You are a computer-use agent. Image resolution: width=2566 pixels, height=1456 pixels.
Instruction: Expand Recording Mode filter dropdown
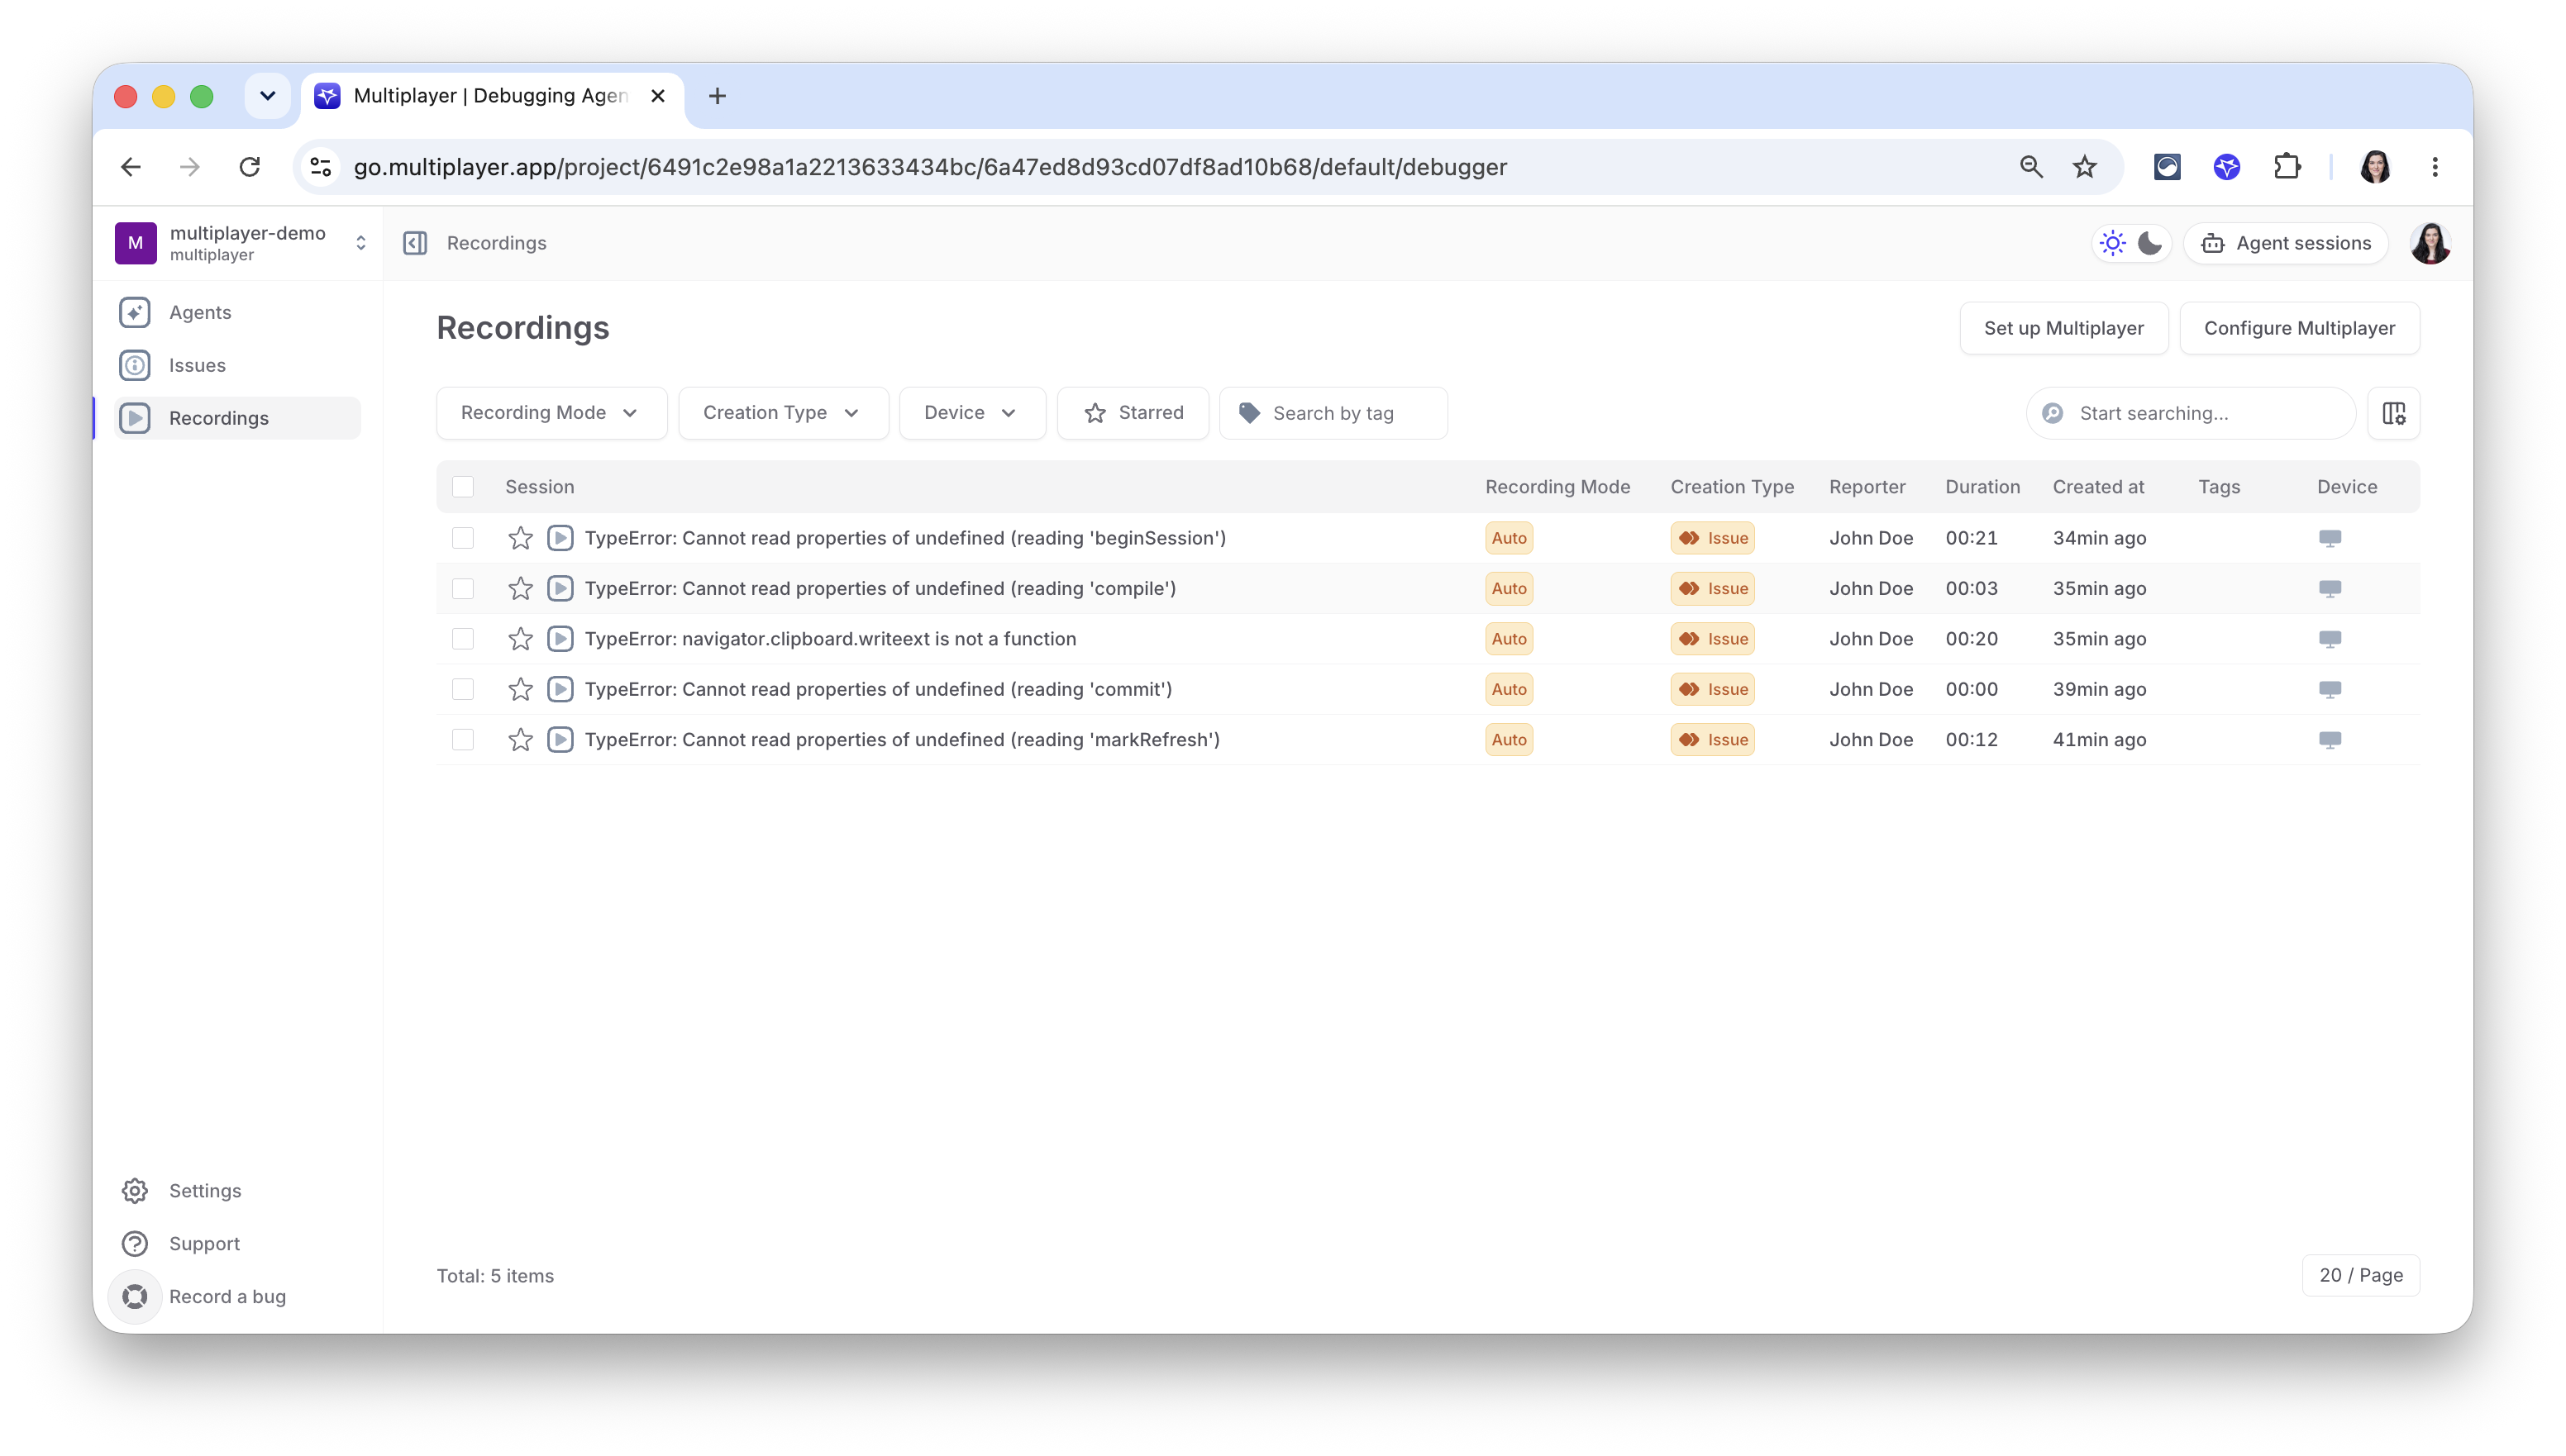(551, 413)
